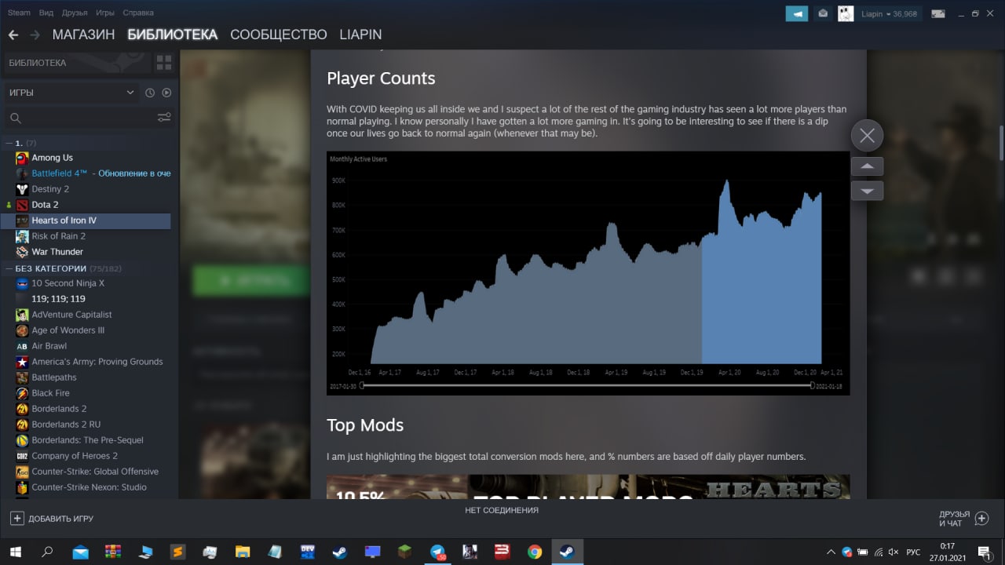This screenshot has height=565, width=1005.
Task: Click left handle of chart date range slider
Action: click(362, 386)
